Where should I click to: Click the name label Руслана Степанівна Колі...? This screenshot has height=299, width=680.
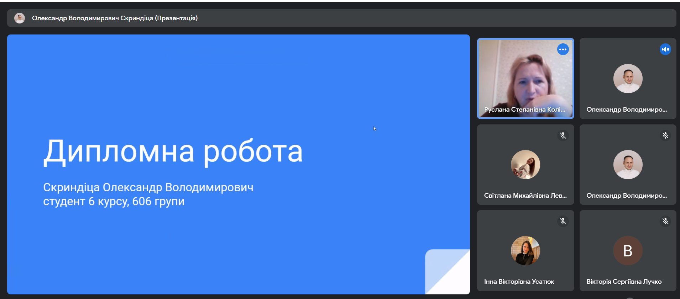(524, 110)
